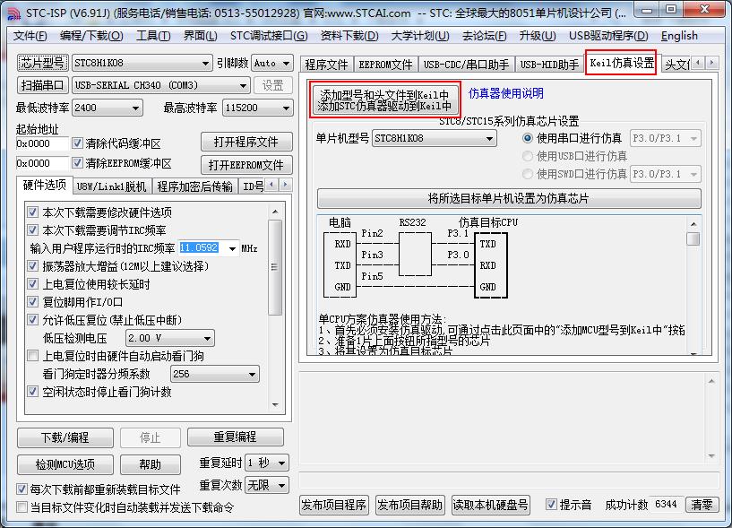The width and height of the screenshot is (732, 528).
Task: Open 引脚数 Auto dropdown
Action: click(x=272, y=63)
